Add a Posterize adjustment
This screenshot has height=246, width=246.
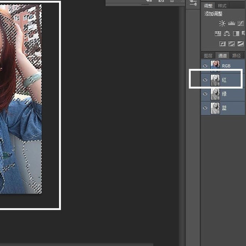click(x=231, y=44)
